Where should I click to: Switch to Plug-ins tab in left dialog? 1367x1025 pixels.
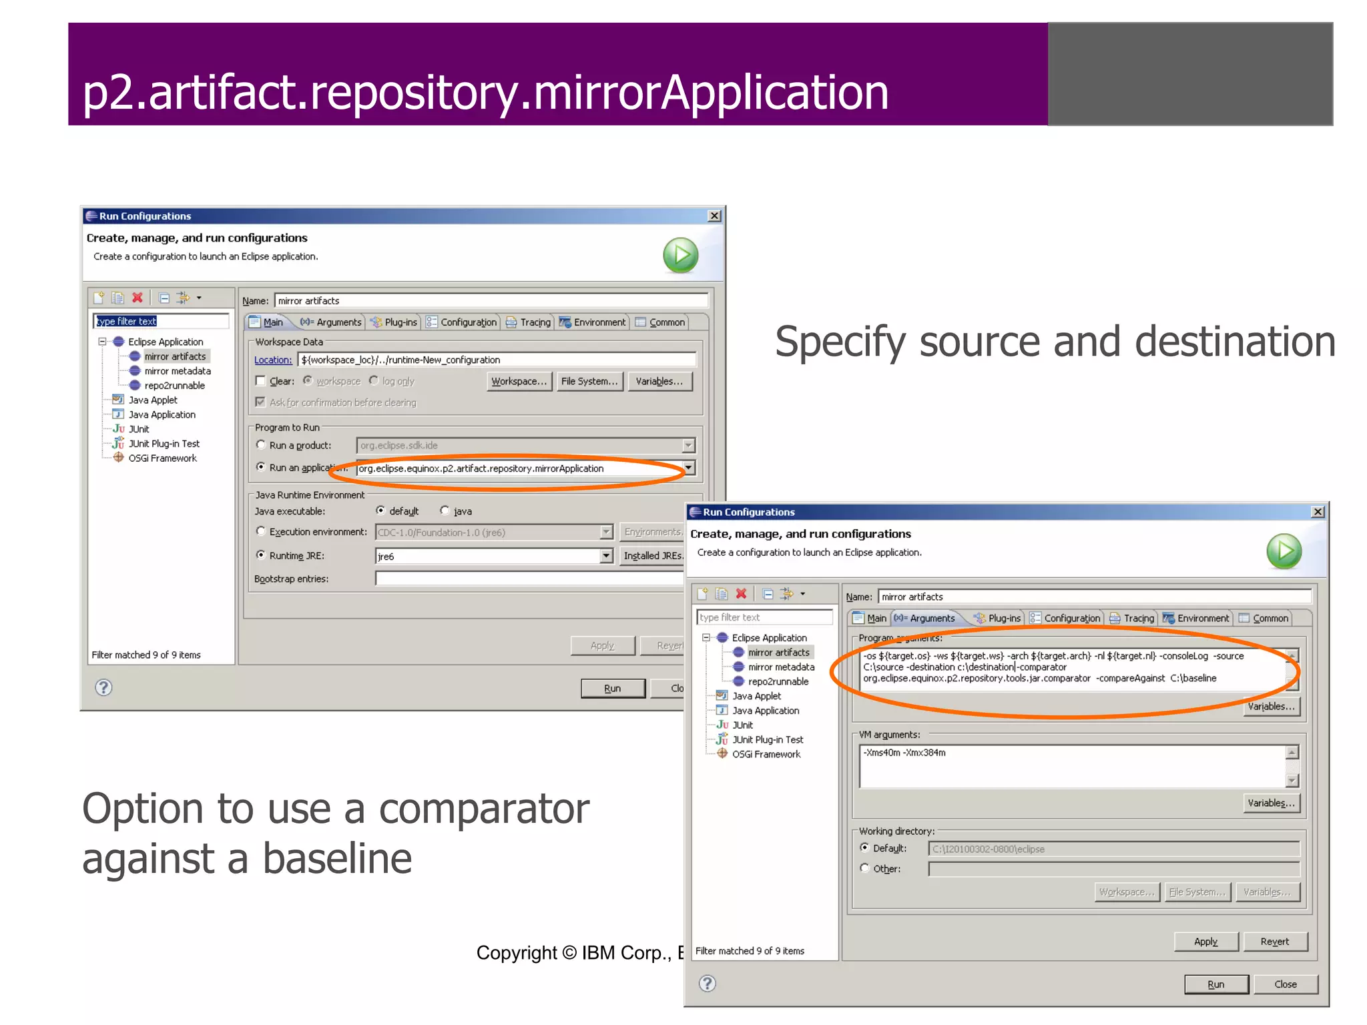tap(394, 322)
